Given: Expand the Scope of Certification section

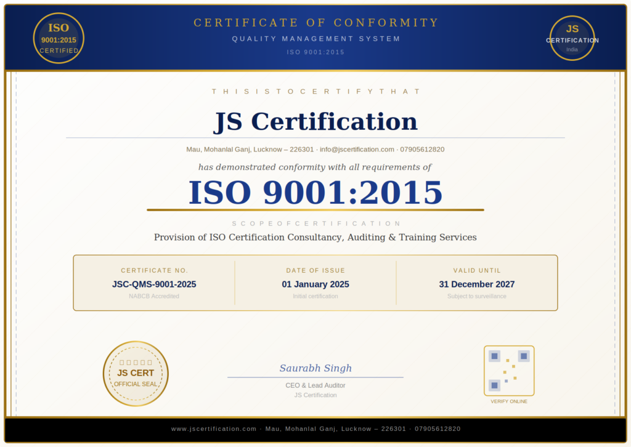Looking at the screenshot, I should [x=315, y=223].
